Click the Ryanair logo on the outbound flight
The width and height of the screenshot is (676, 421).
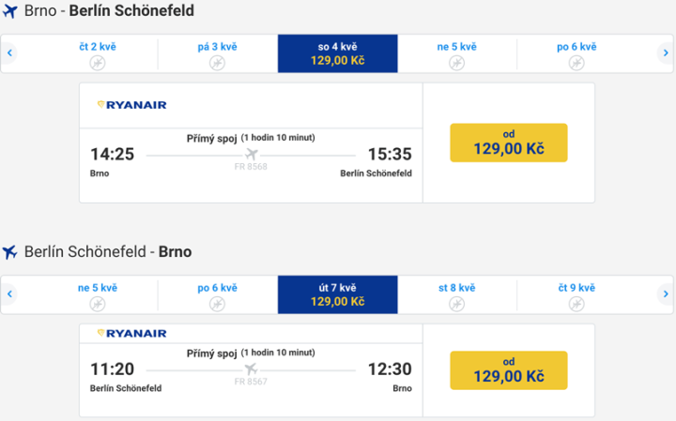click(x=131, y=105)
